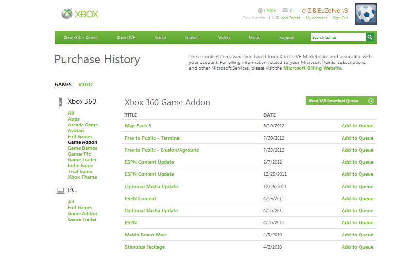Click the PC laptop icon in sidebar
This screenshot has width=410, height=266.
click(61, 191)
